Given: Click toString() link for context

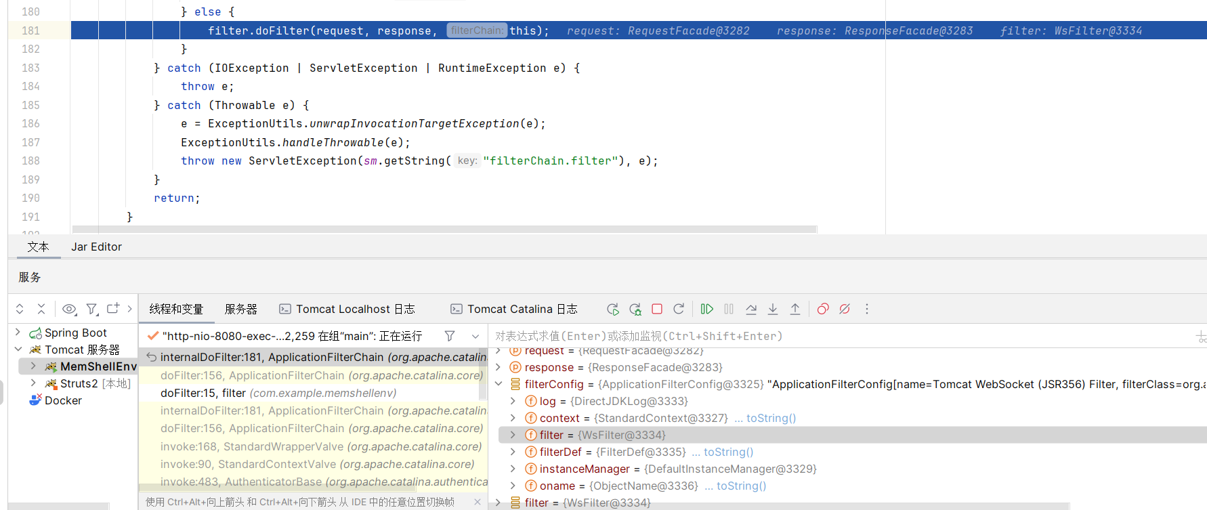Looking at the screenshot, I should coord(771,418).
